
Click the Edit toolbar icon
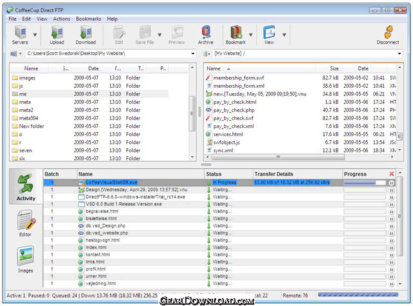click(119, 34)
